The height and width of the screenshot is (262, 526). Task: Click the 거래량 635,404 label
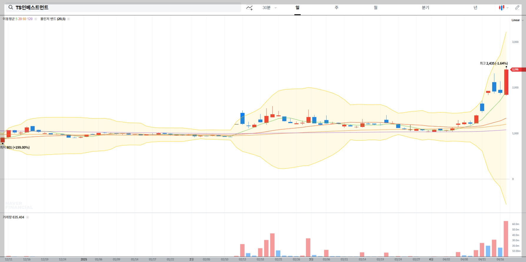coord(14,217)
